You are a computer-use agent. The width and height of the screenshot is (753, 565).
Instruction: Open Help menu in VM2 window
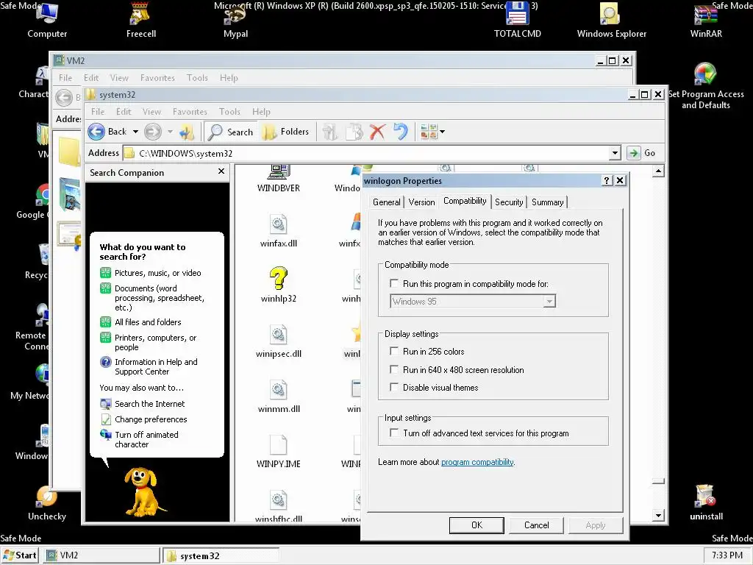click(x=229, y=78)
